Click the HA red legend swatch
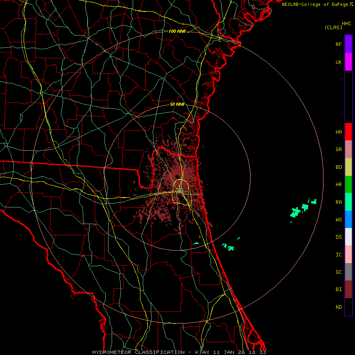 coord(348,132)
